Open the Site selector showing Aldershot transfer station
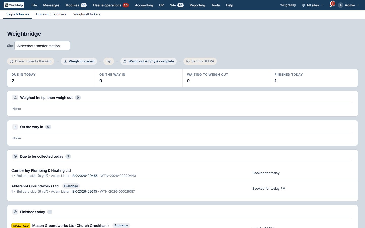The width and height of the screenshot is (365, 228). 42,46
